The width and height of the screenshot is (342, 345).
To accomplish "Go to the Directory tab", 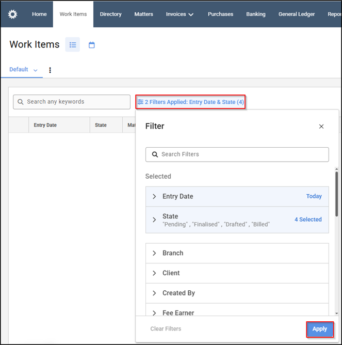I will coord(110,14).
